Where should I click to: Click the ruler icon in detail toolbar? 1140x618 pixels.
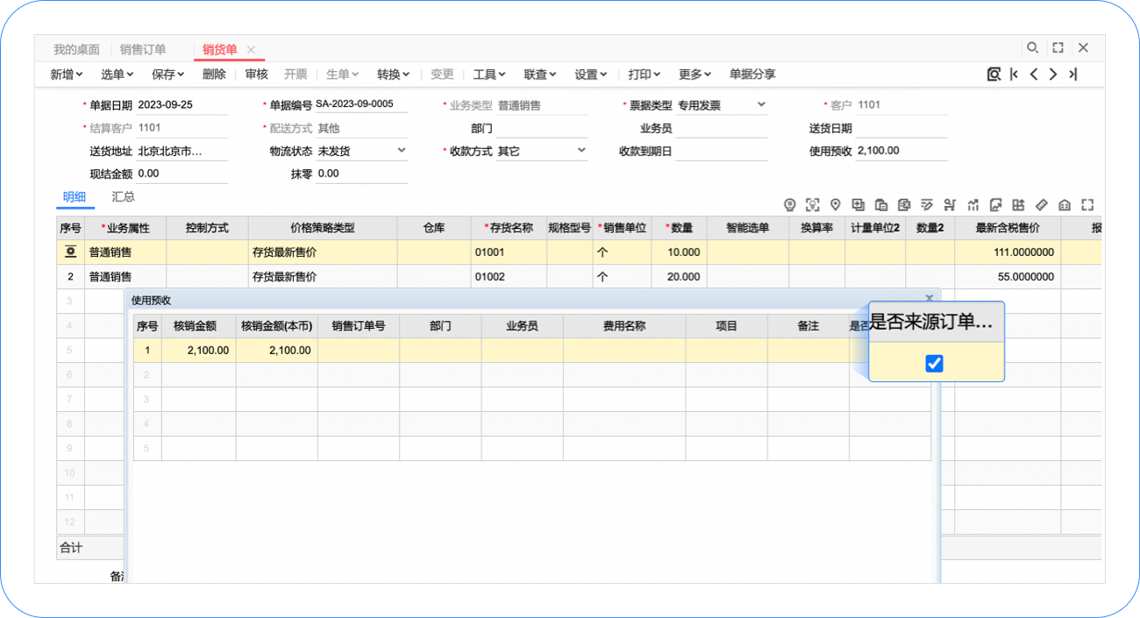tap(1042, 205)
